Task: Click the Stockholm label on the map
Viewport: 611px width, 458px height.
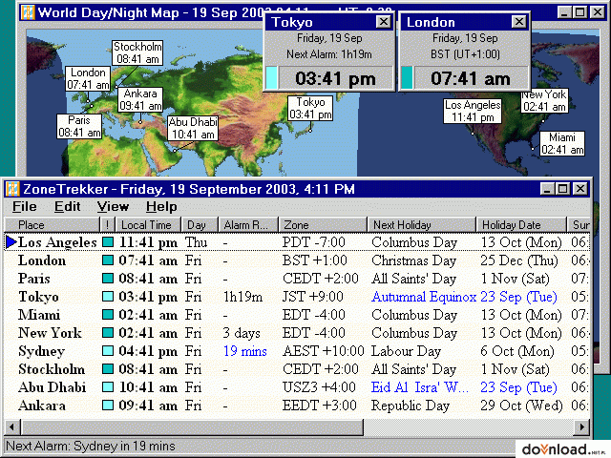Action: (137, 53)
